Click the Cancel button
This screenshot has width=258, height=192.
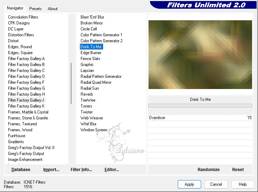[216, 184]
